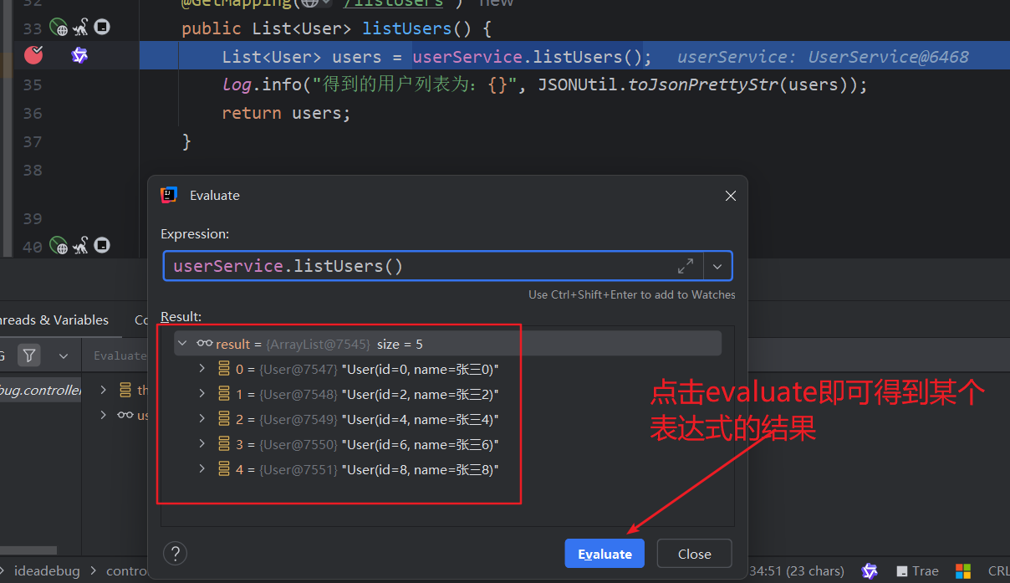Open dropdown arrow next to filter icon
1010x583 pixels.
pyautogui.click(x=64, y=355)
